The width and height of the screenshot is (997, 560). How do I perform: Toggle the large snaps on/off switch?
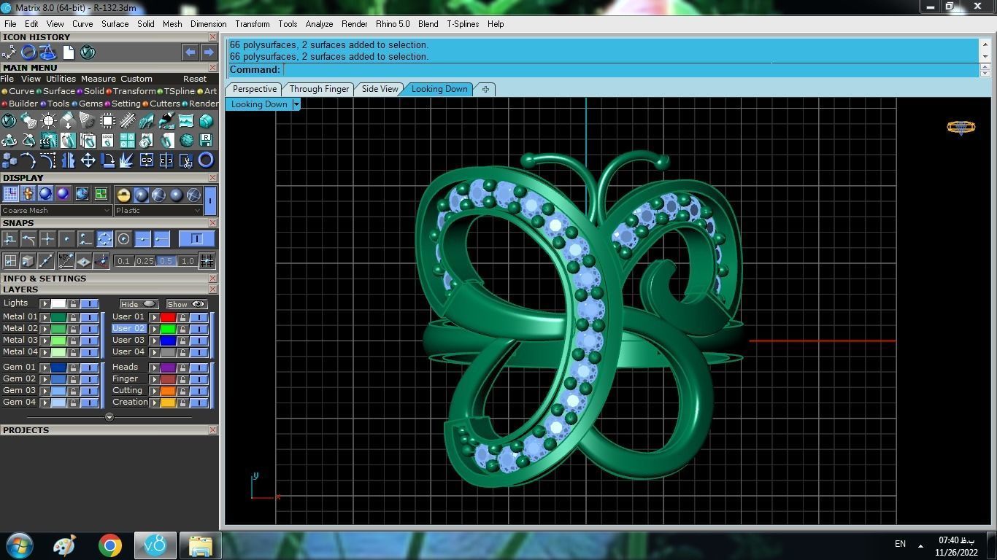[197, 238]
